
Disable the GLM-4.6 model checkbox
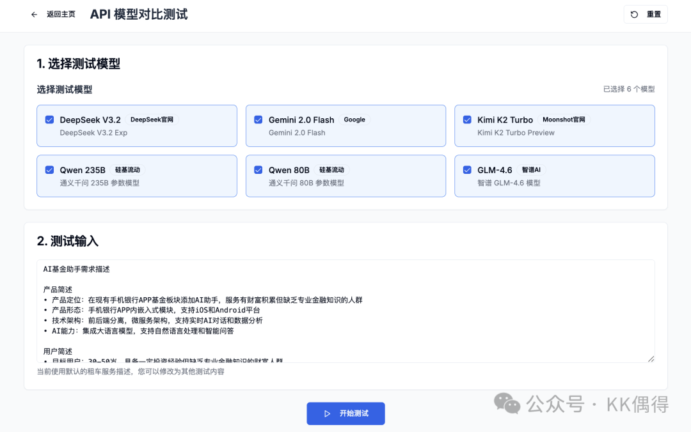pyautogui.click(x=467, y=170)
